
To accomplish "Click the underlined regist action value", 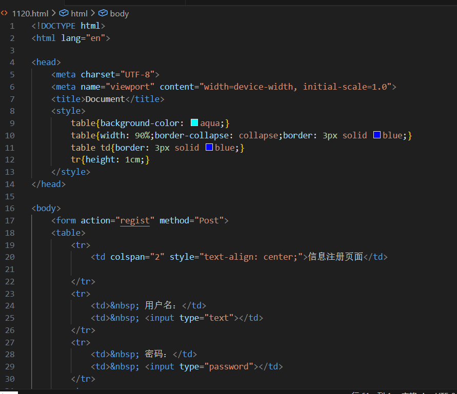I will [135, 220].
